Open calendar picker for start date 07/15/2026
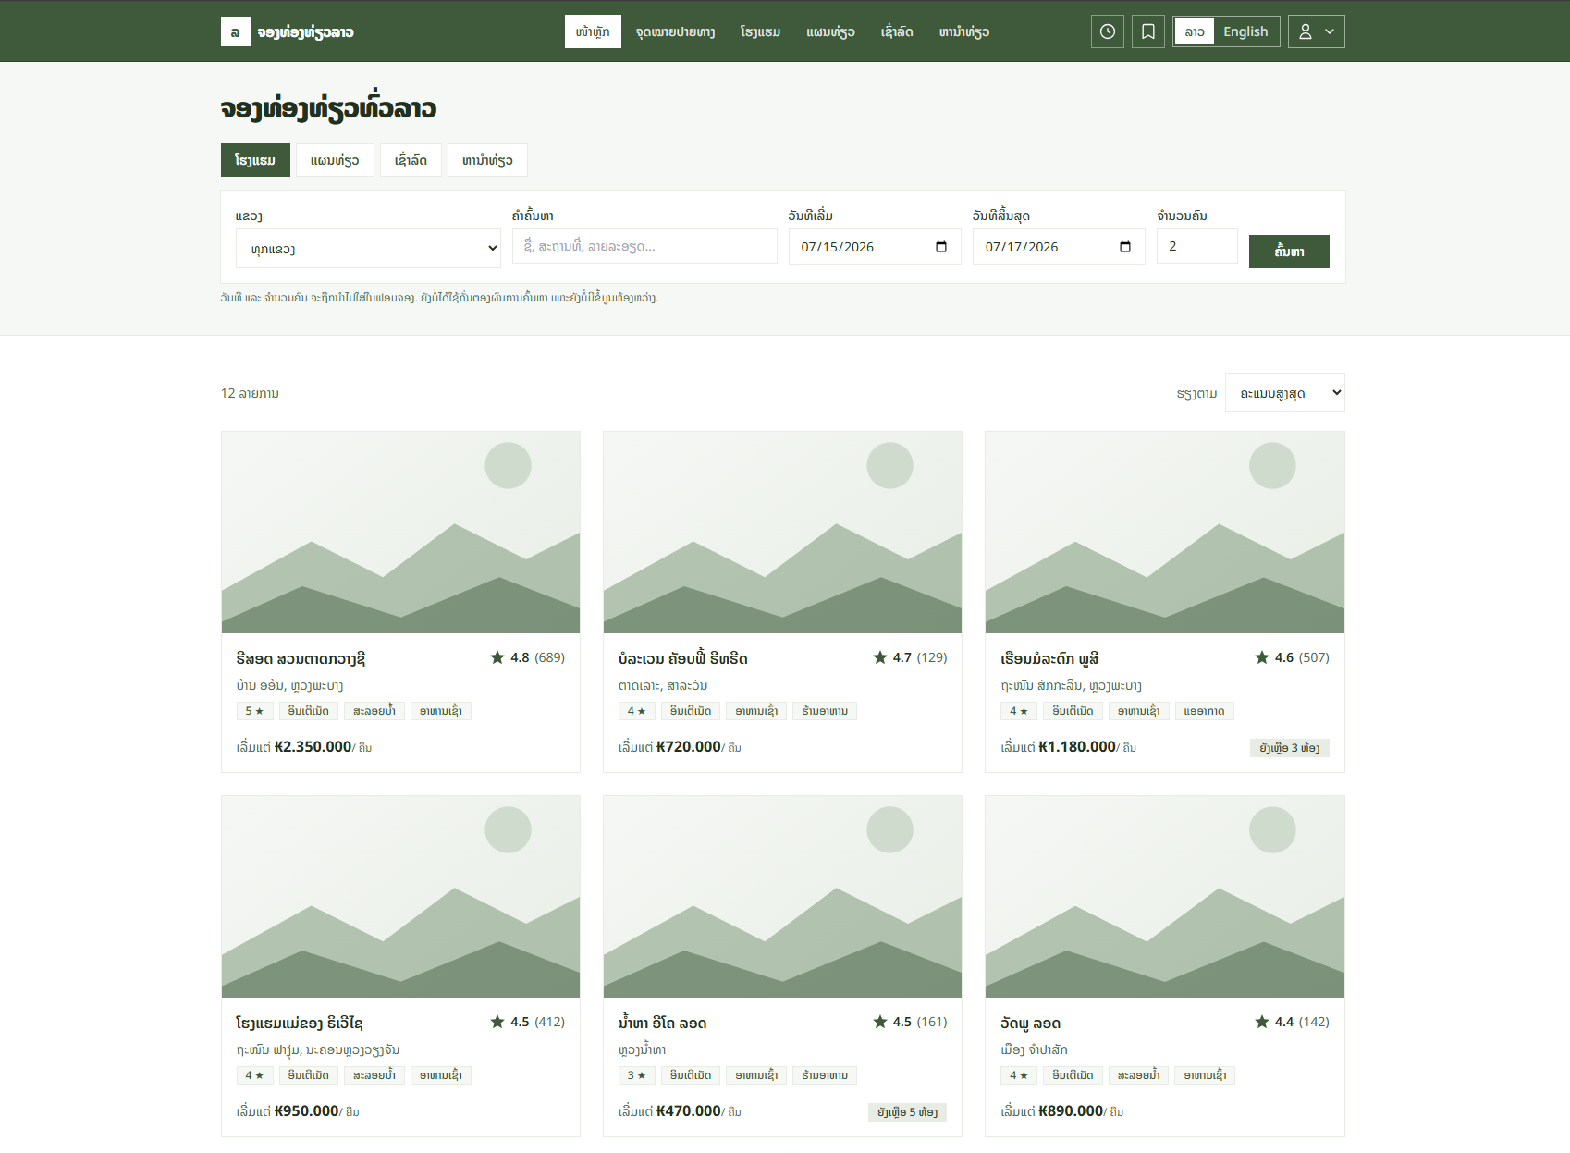Image resolution: width=1570 pixels, height=1153 pixels. click(x=941, y=247)
